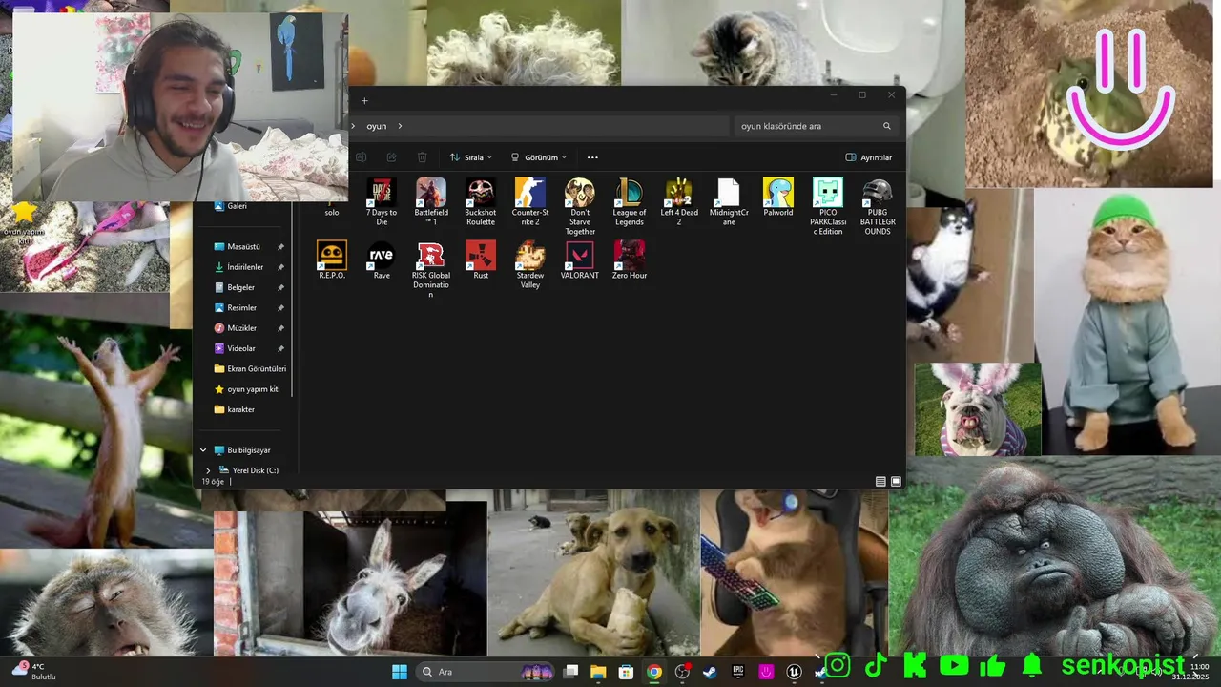Click the chevron after oyun in address bar

coord(400,126)
